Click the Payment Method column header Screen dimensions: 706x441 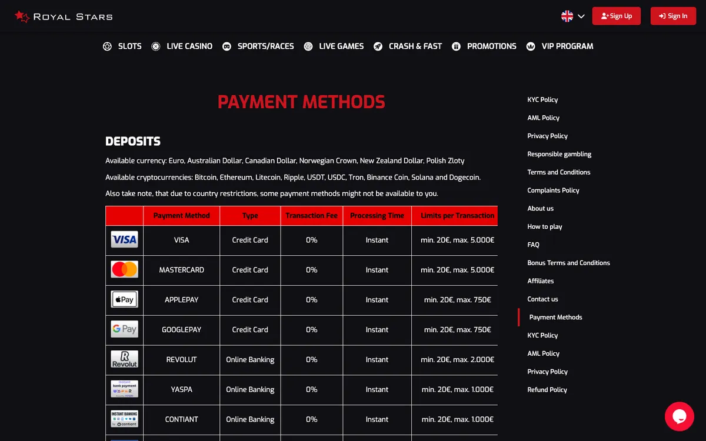(x=181, y=216)
